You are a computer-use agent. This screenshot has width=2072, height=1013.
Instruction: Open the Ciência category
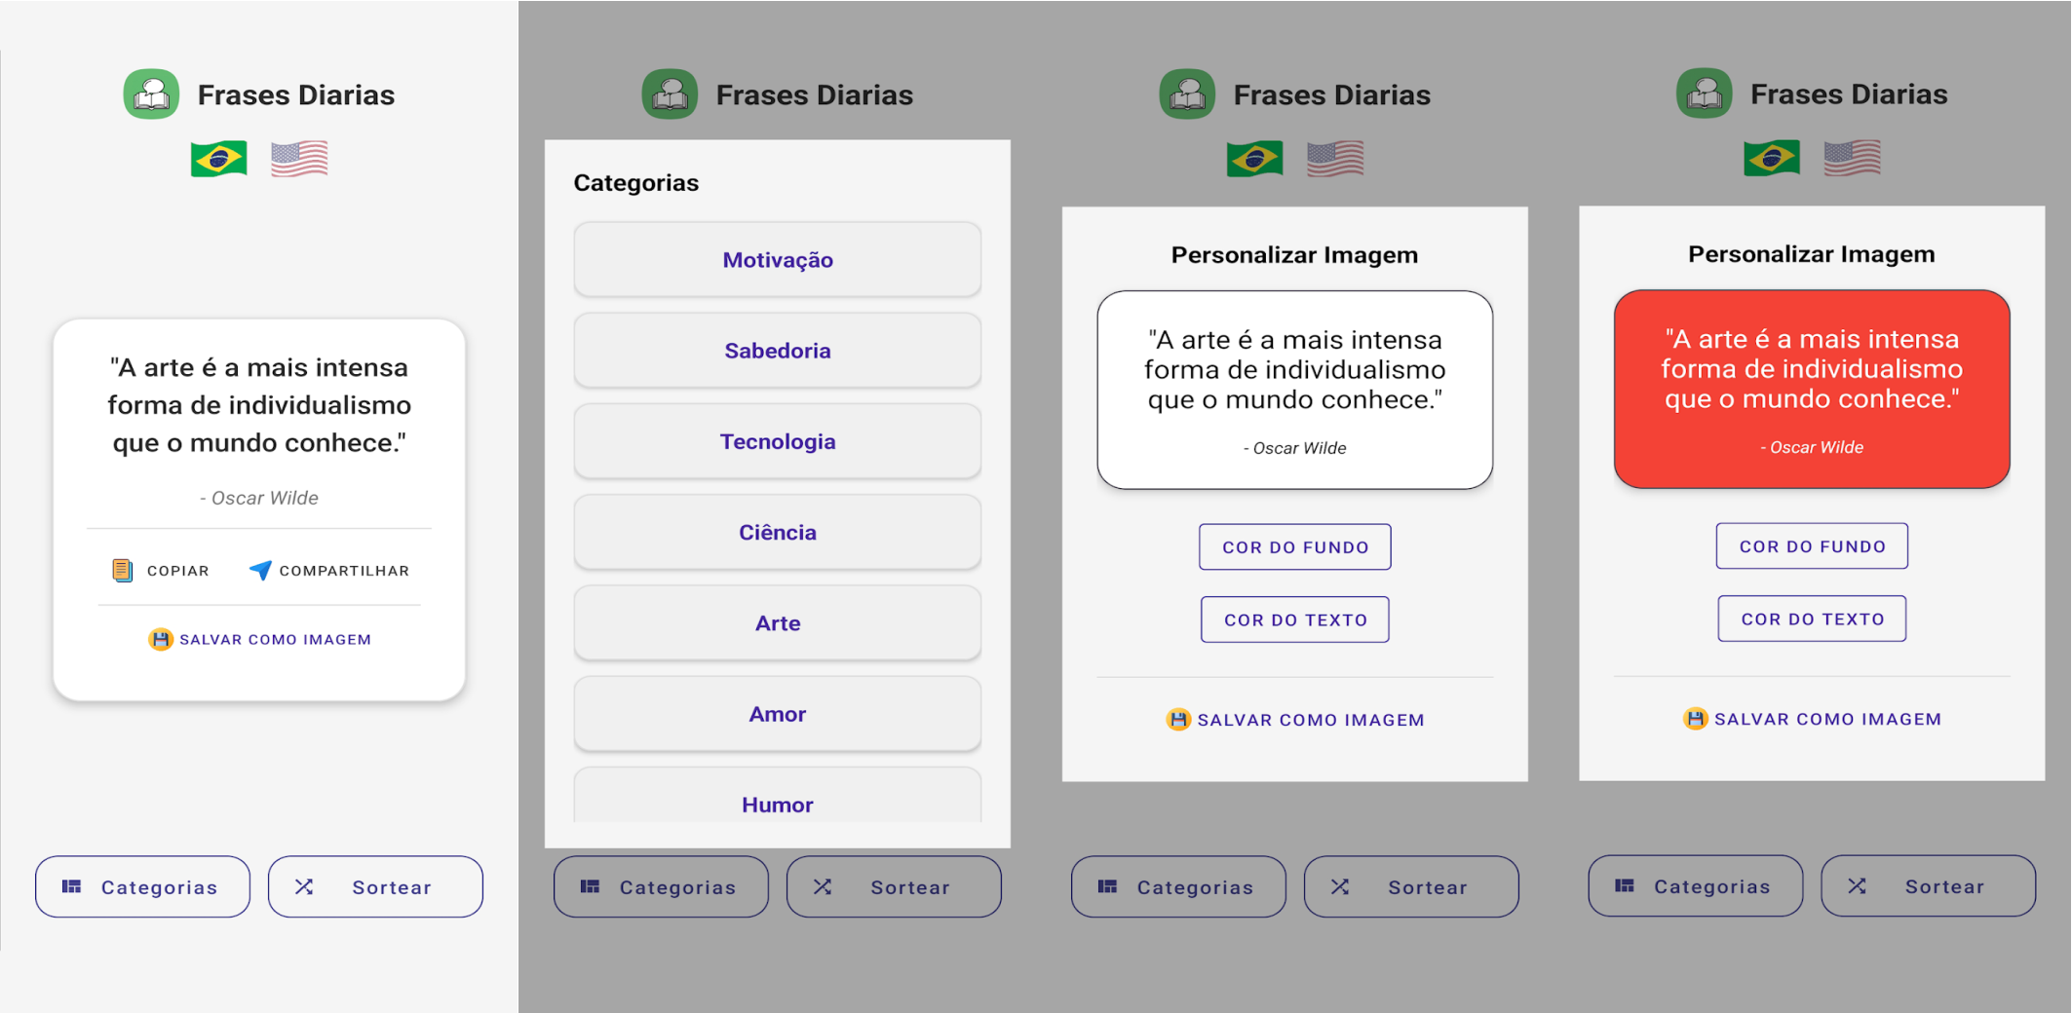click(x=777, y=531)
